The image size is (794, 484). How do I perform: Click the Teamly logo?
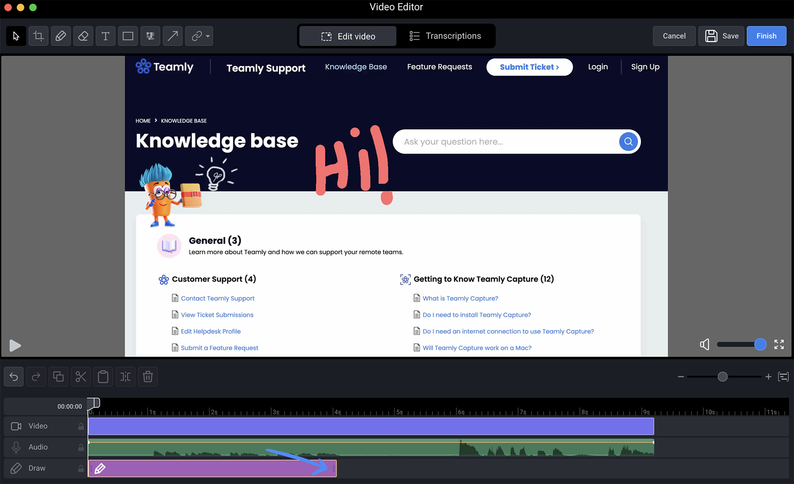pos(165,67)
